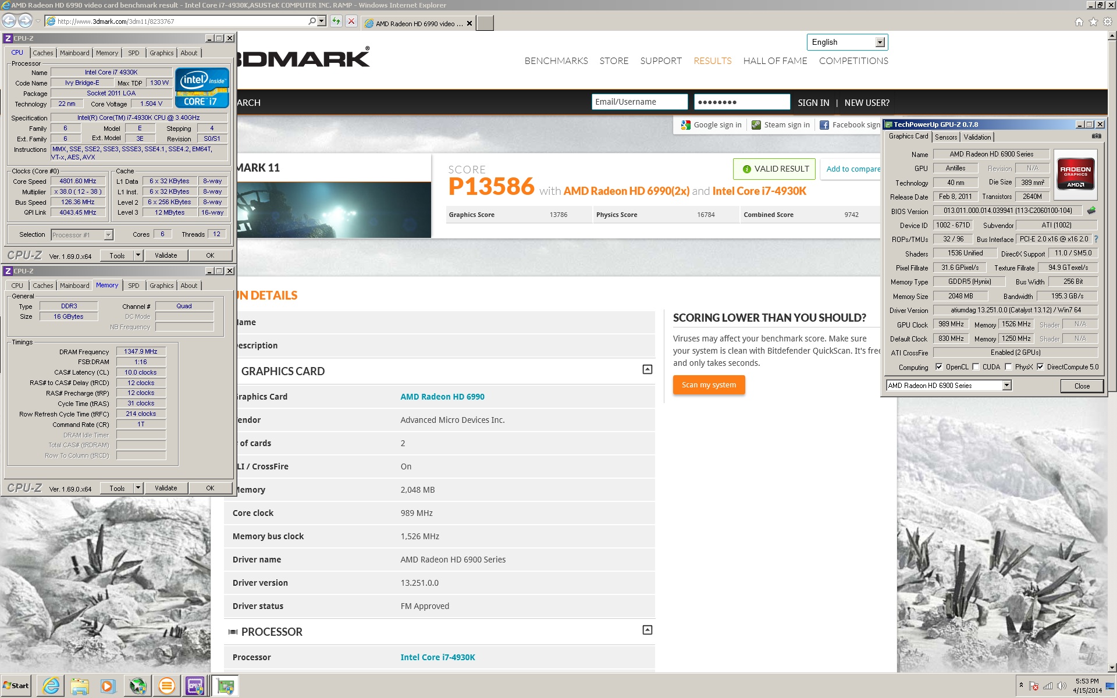Click the green refresh page icon
Screen dimensions: 1117x698
tap(336, 22)
